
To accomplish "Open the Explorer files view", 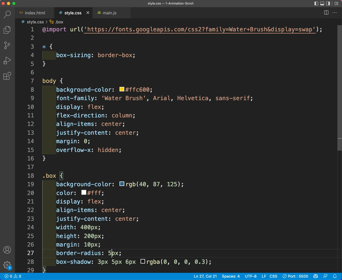I will pos(7,30).
